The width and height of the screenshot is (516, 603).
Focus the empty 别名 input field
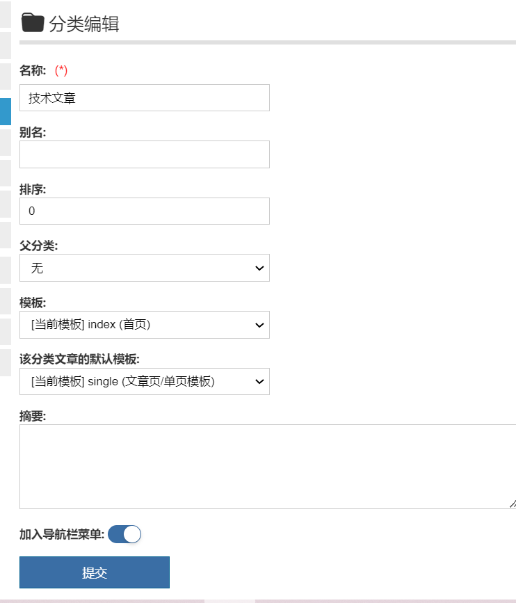click(x=144, y=154)
